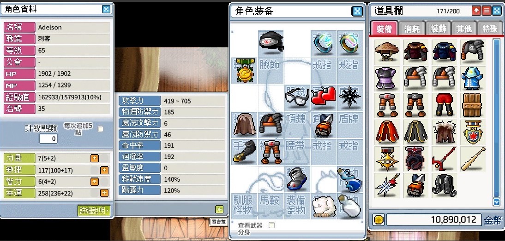This screenshot has width=505, height=241.
Task: Select the brown cape in the equipment window
Action: point(245,125)
